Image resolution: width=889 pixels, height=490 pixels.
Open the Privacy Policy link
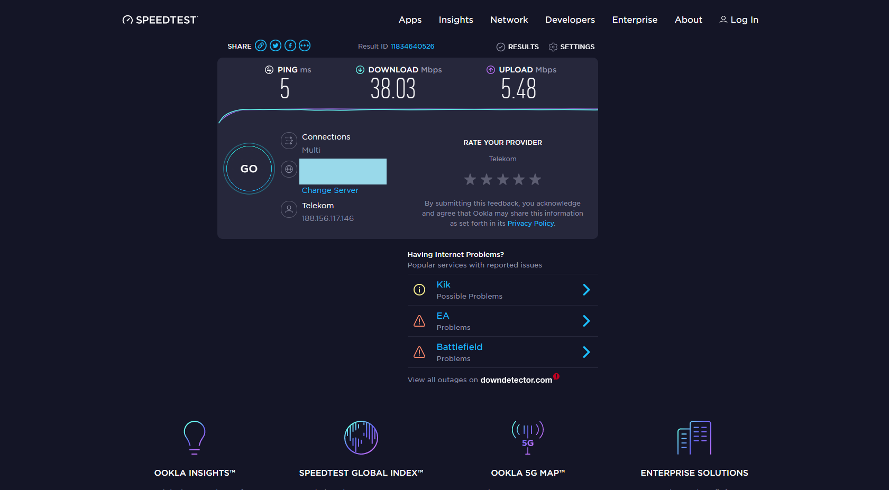click(530, 224)
